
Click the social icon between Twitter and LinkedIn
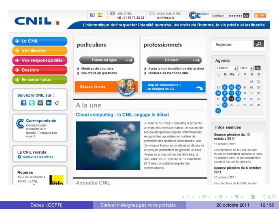coord(40,102)
